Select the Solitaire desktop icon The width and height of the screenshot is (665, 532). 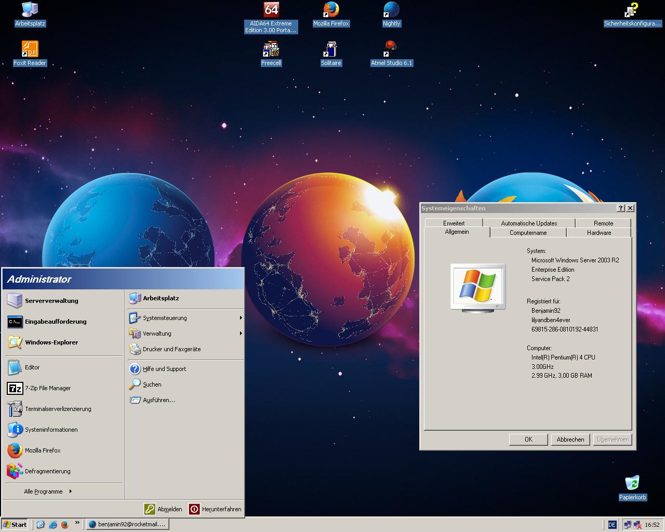point(330,50)
